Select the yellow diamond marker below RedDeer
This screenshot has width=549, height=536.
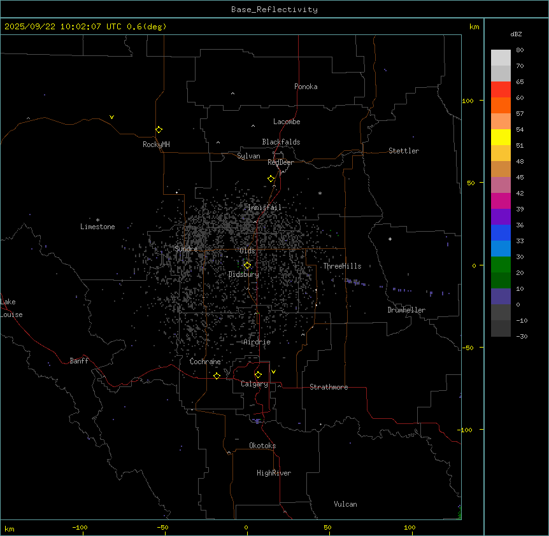(271, 179)
